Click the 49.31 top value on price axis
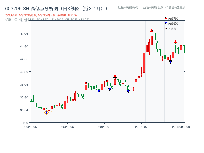204x153 pixels. [24, 21]
